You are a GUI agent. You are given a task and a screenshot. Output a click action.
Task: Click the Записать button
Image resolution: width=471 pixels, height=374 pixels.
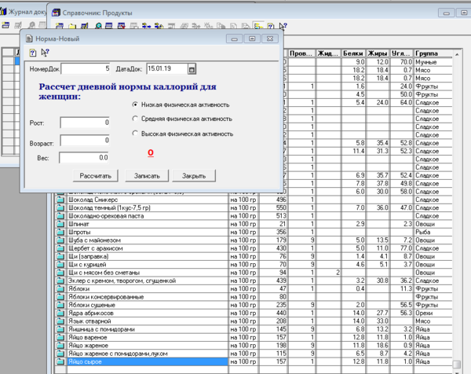tap(147, 176)
